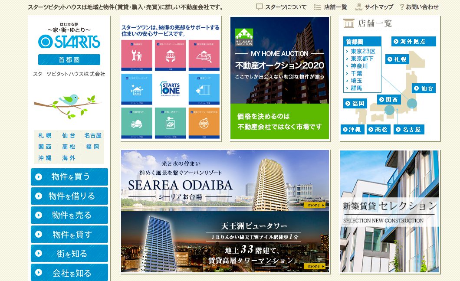Go to お問い合わせ contact page
Image resolution: width=460 pixels, height=281 pixels.
click(419, 7)
